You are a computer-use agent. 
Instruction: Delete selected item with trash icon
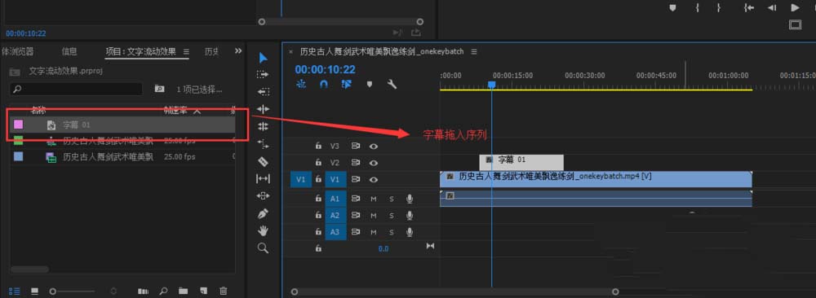pos(224,291)
